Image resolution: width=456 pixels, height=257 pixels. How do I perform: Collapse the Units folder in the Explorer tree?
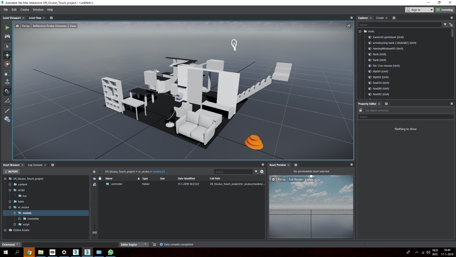click(360, 31)
